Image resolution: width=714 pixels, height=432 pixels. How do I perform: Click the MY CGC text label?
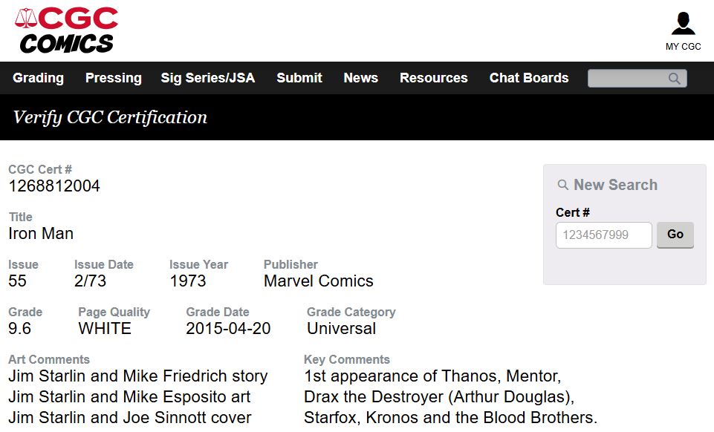coord(683,47)
